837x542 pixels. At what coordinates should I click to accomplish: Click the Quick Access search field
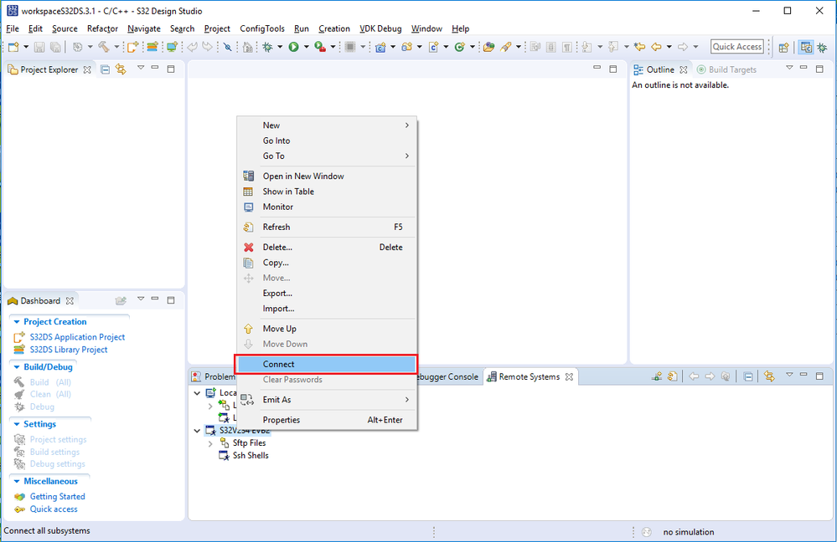(x=737, y=47)
